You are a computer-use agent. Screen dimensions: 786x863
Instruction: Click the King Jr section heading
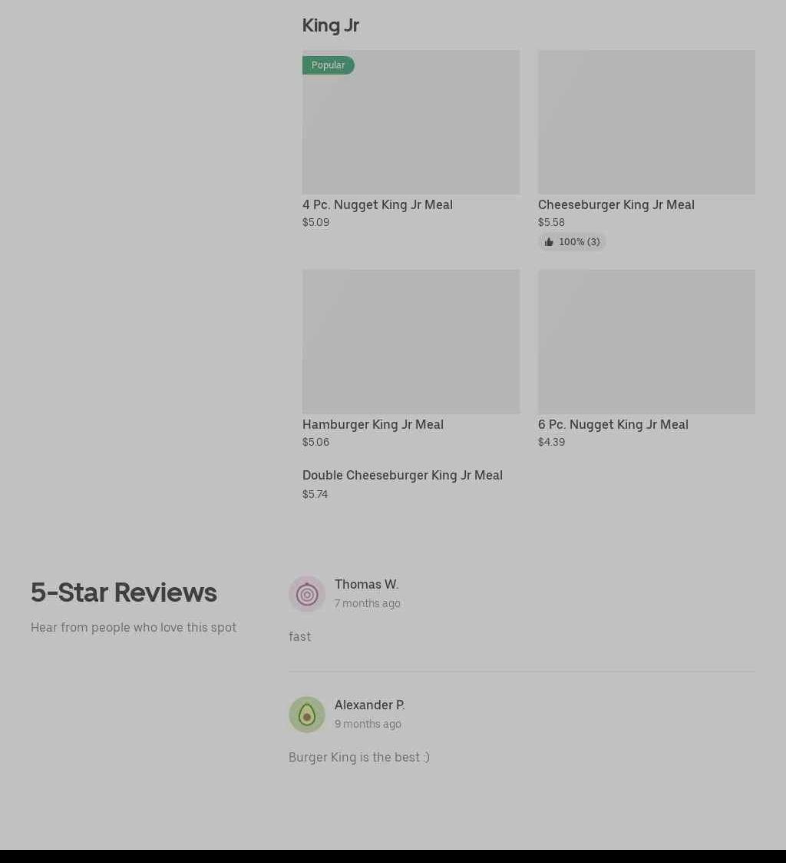330,25
